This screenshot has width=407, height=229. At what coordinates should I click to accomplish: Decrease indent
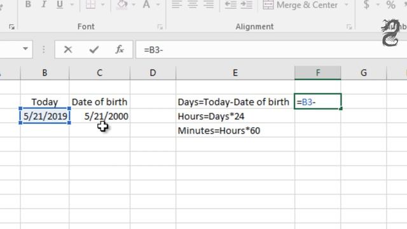coord(230,4)
